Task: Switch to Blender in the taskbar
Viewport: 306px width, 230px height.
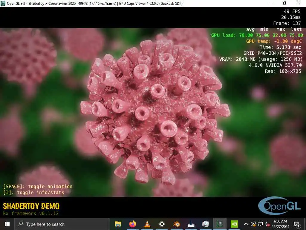Action: pos(176,224)
